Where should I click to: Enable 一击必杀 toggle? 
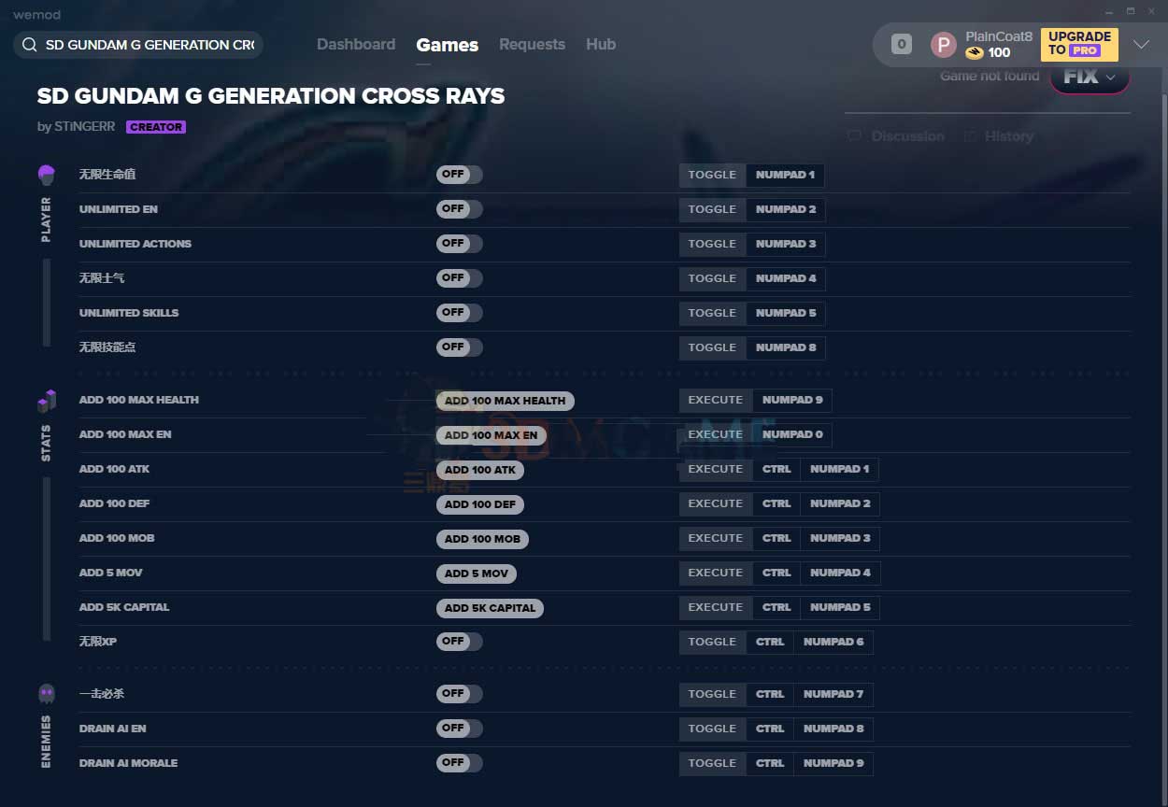(x=459, y=694)
